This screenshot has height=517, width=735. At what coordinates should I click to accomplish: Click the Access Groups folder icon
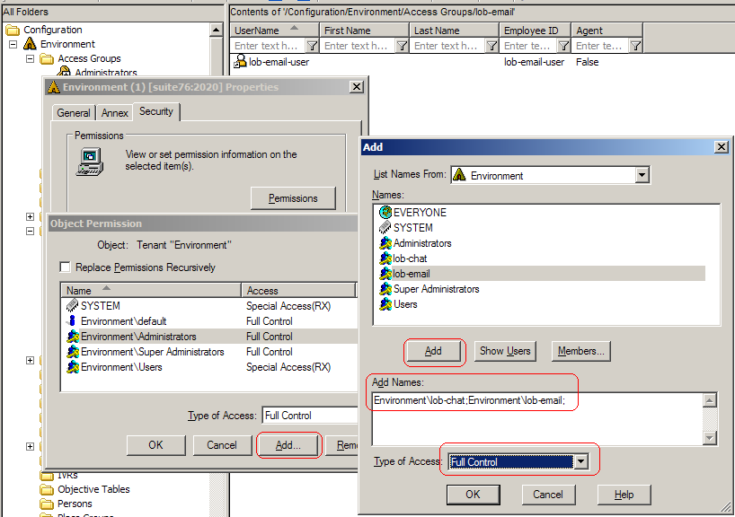tap(49, 60)
